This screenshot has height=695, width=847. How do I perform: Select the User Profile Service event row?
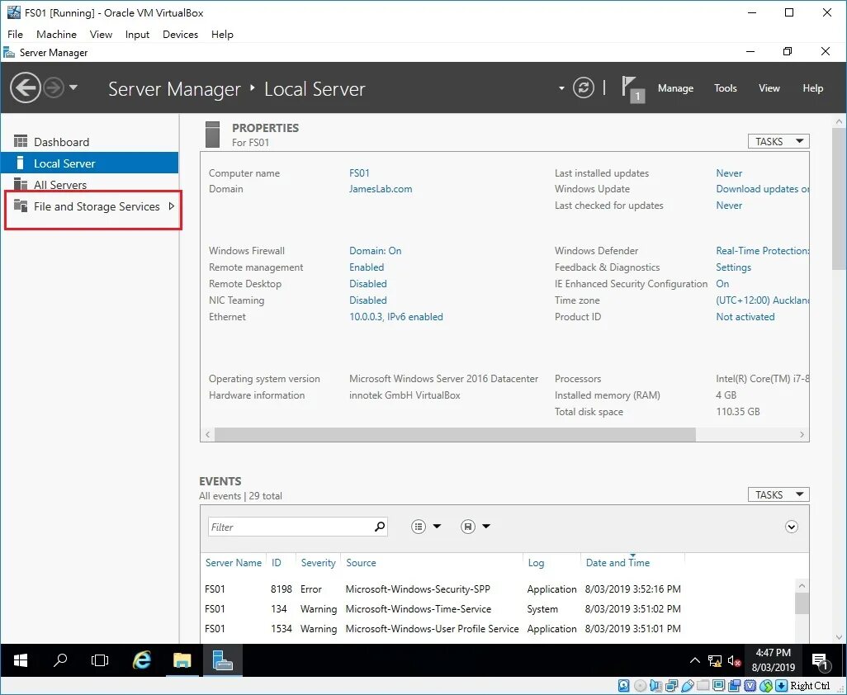(497, 629)
